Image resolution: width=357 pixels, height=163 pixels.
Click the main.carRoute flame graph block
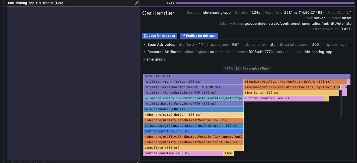tap(193, 109)
